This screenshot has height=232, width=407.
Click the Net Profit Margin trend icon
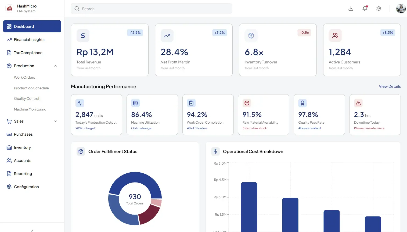click(167, 36)
